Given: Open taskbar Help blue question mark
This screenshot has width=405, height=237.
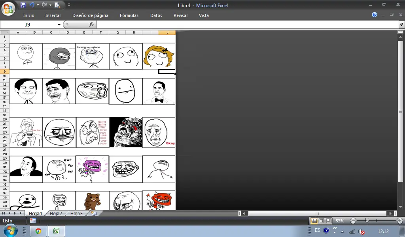Looking at the screenshot, I should pos(326,230).
